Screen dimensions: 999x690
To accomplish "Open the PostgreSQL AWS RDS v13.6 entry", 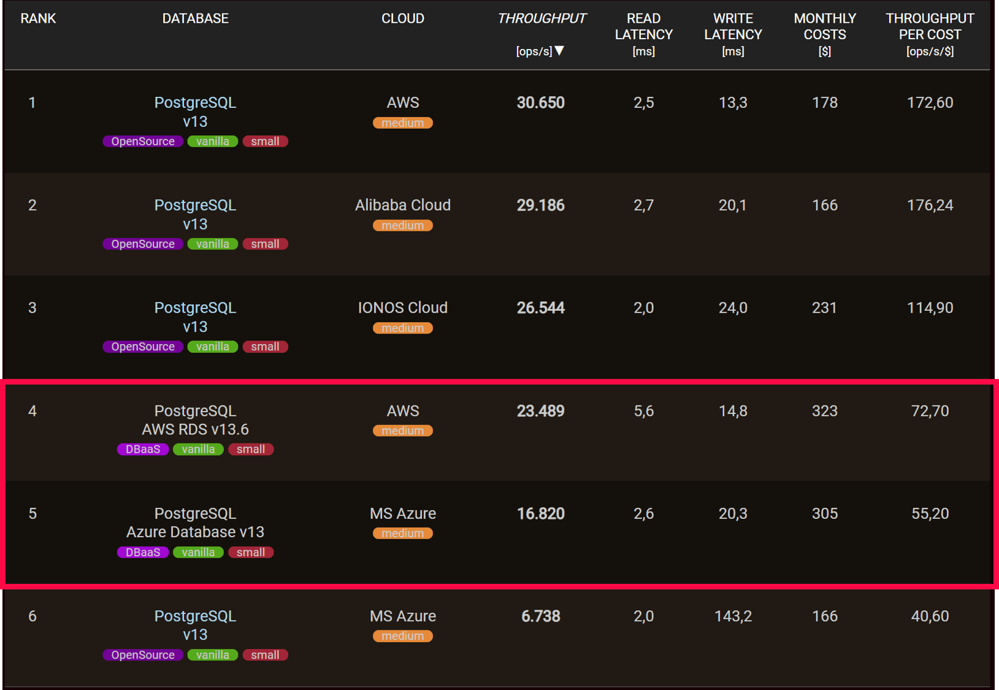I will coord(195,420).
